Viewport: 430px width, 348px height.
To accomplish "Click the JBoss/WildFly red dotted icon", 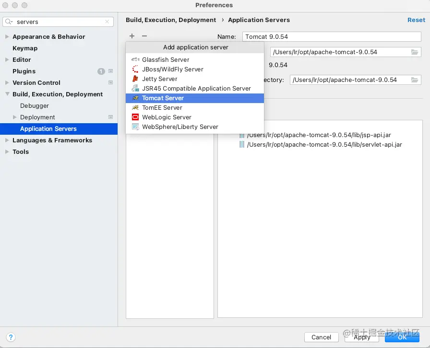I will pyautogui.click(x=135, y=69).
